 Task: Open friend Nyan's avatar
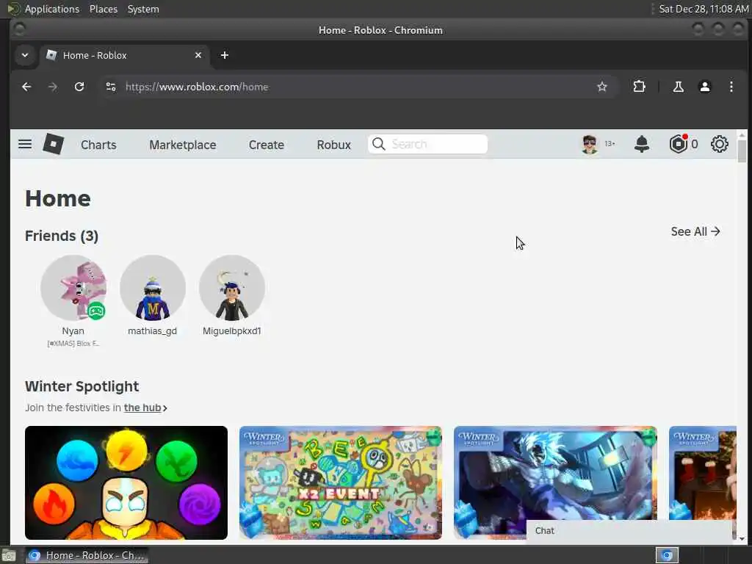click(x=73, y=288)
